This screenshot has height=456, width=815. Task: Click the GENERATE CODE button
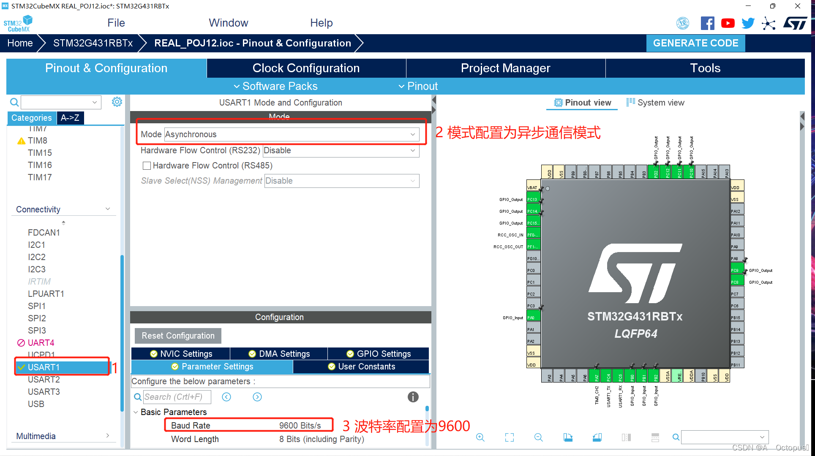point(695,43)
